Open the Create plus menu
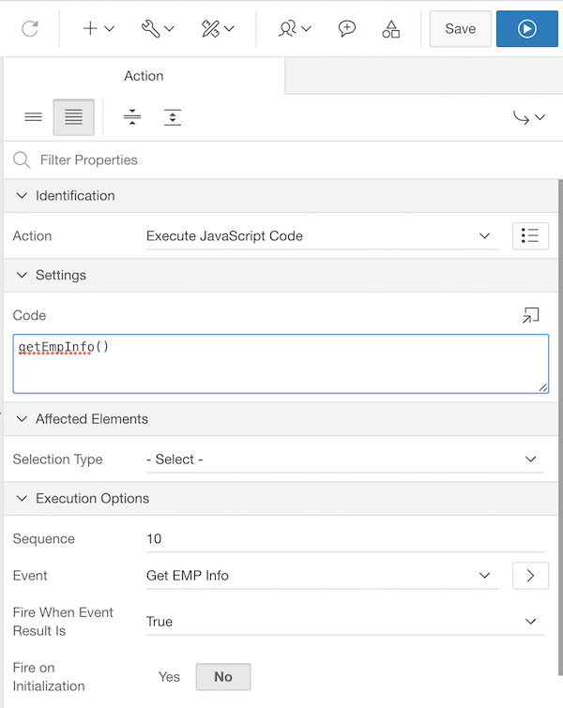 tap(98, 29)
